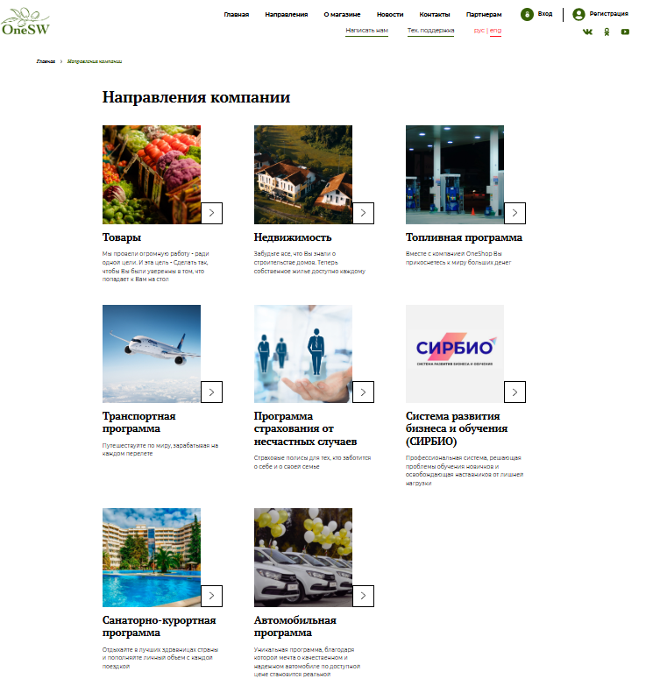The image size is (660, 700).
Task: Click description 'Мы провели огромную работу'
Action: pos(155,266)
